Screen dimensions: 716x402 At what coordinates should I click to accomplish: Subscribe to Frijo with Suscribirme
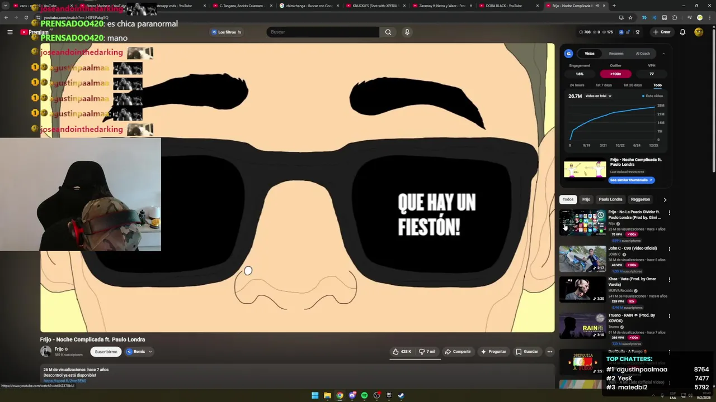pyautogui.click(x=106, y=352)
